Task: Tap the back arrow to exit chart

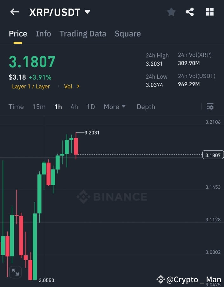Action: click(x=14, y=12)
